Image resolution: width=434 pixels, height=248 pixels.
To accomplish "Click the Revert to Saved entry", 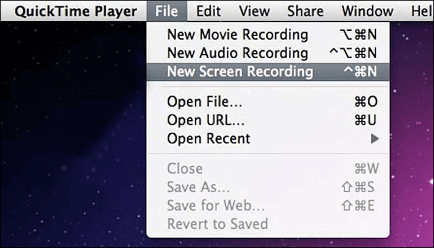I will click(217, 223).
